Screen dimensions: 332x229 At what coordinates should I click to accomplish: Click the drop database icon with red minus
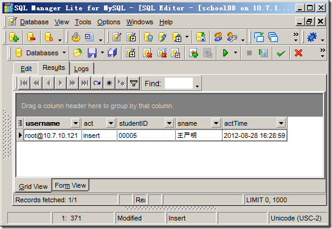[31, 37]
